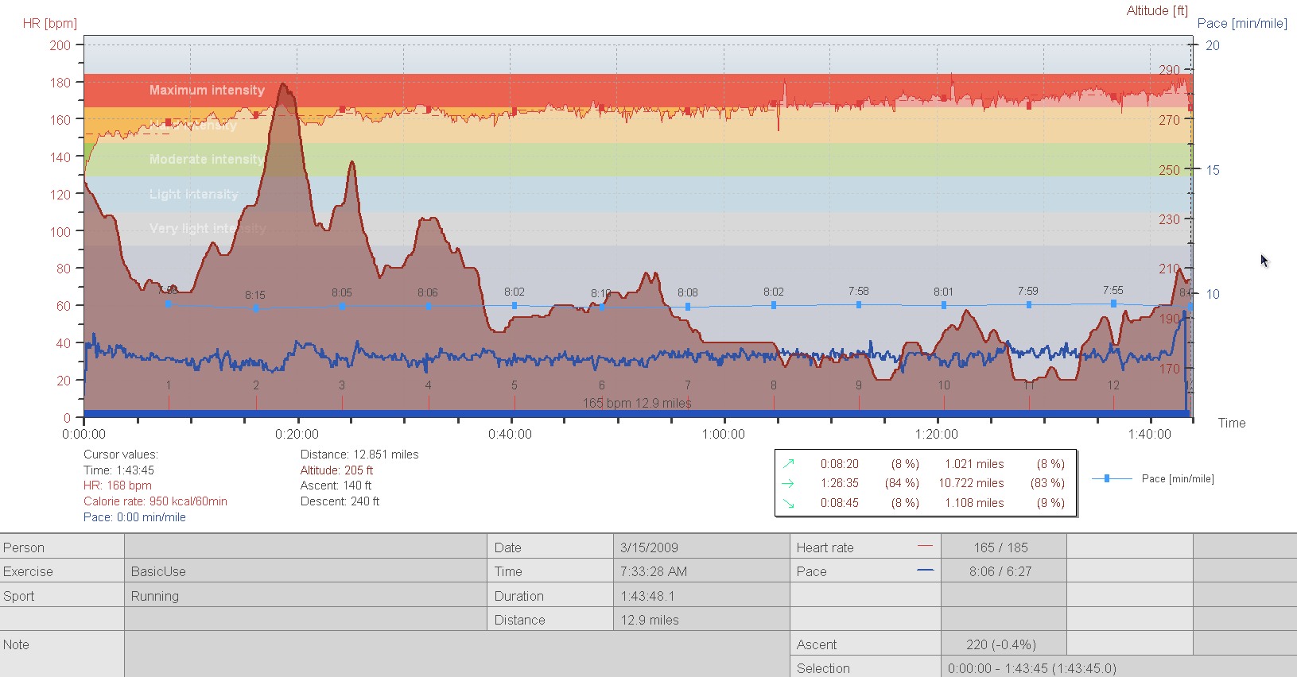
Task: Click the Sport field showing Running
Action: pyautogui.click(x=305, y=596)
